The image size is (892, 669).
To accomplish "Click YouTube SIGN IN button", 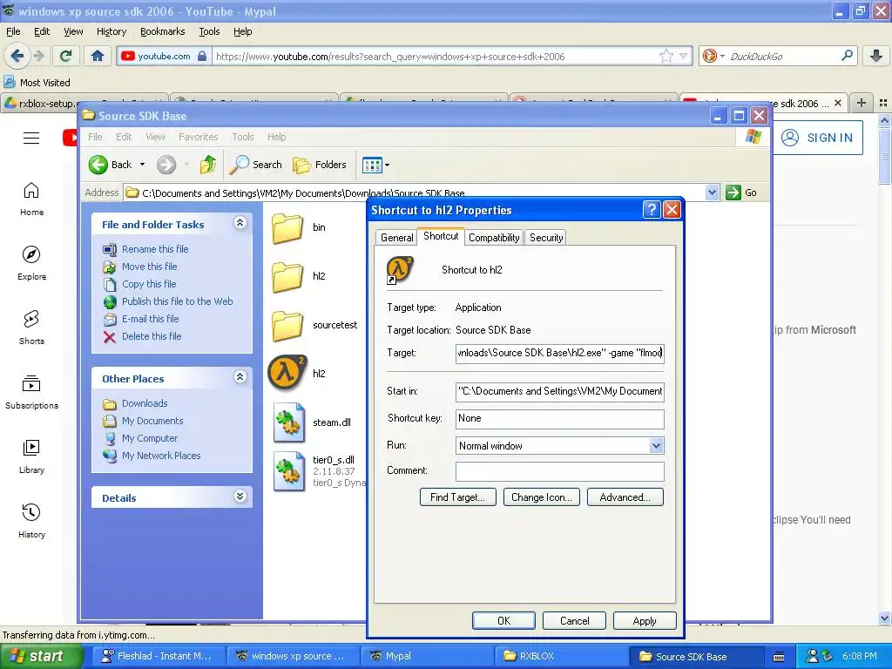I will [817, 138].
